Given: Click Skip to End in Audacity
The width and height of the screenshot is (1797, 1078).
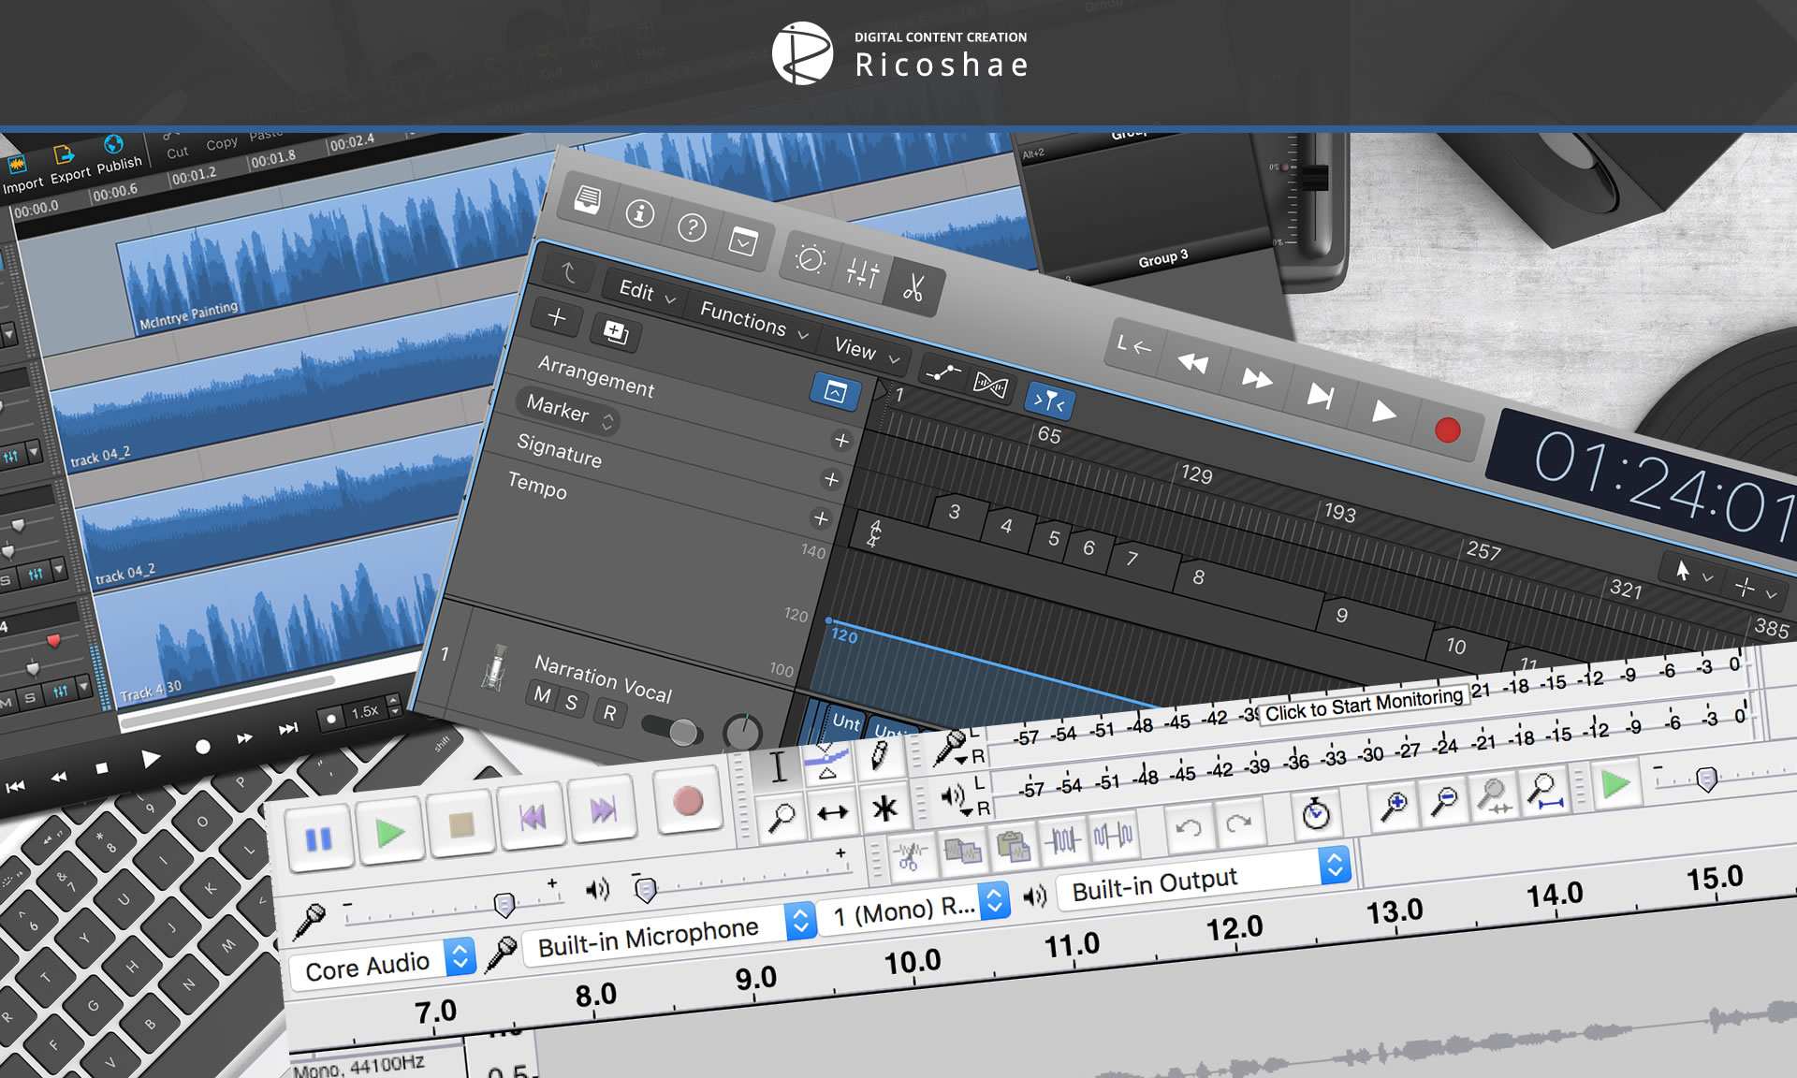Looking at the screenshot, I should (x=604, y=808).
